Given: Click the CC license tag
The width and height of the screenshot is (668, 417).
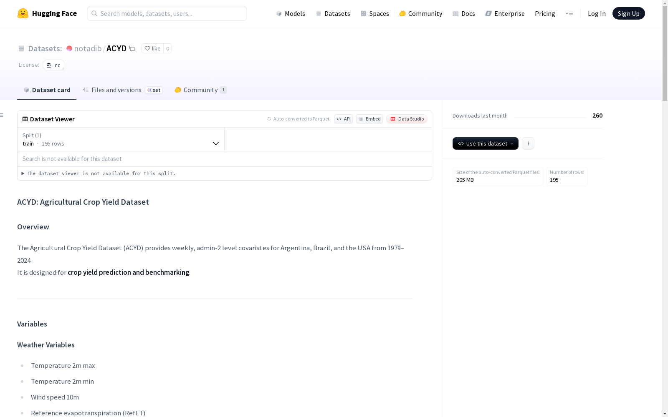Looking at the screenshot, I should [x=54, y=65].
